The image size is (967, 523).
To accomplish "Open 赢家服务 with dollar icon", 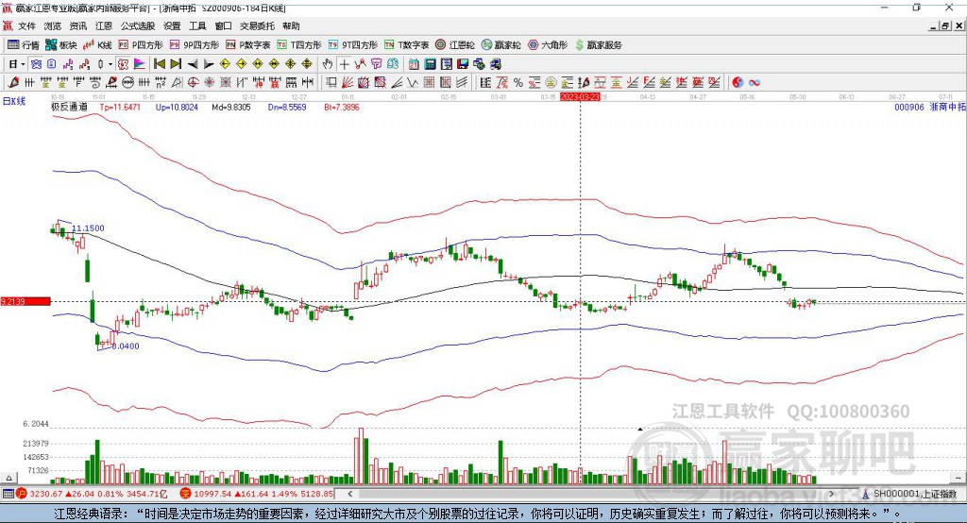I will coord(598,45).
